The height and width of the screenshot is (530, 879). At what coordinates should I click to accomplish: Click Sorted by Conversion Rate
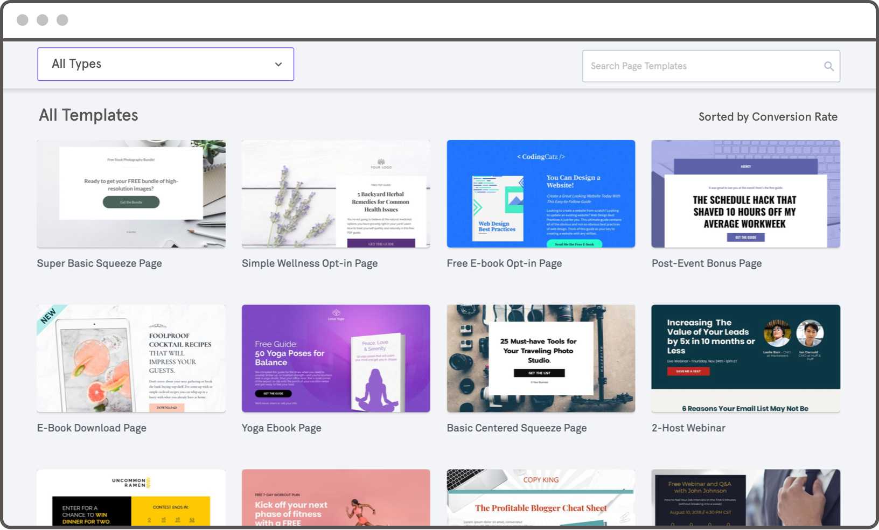767,116
